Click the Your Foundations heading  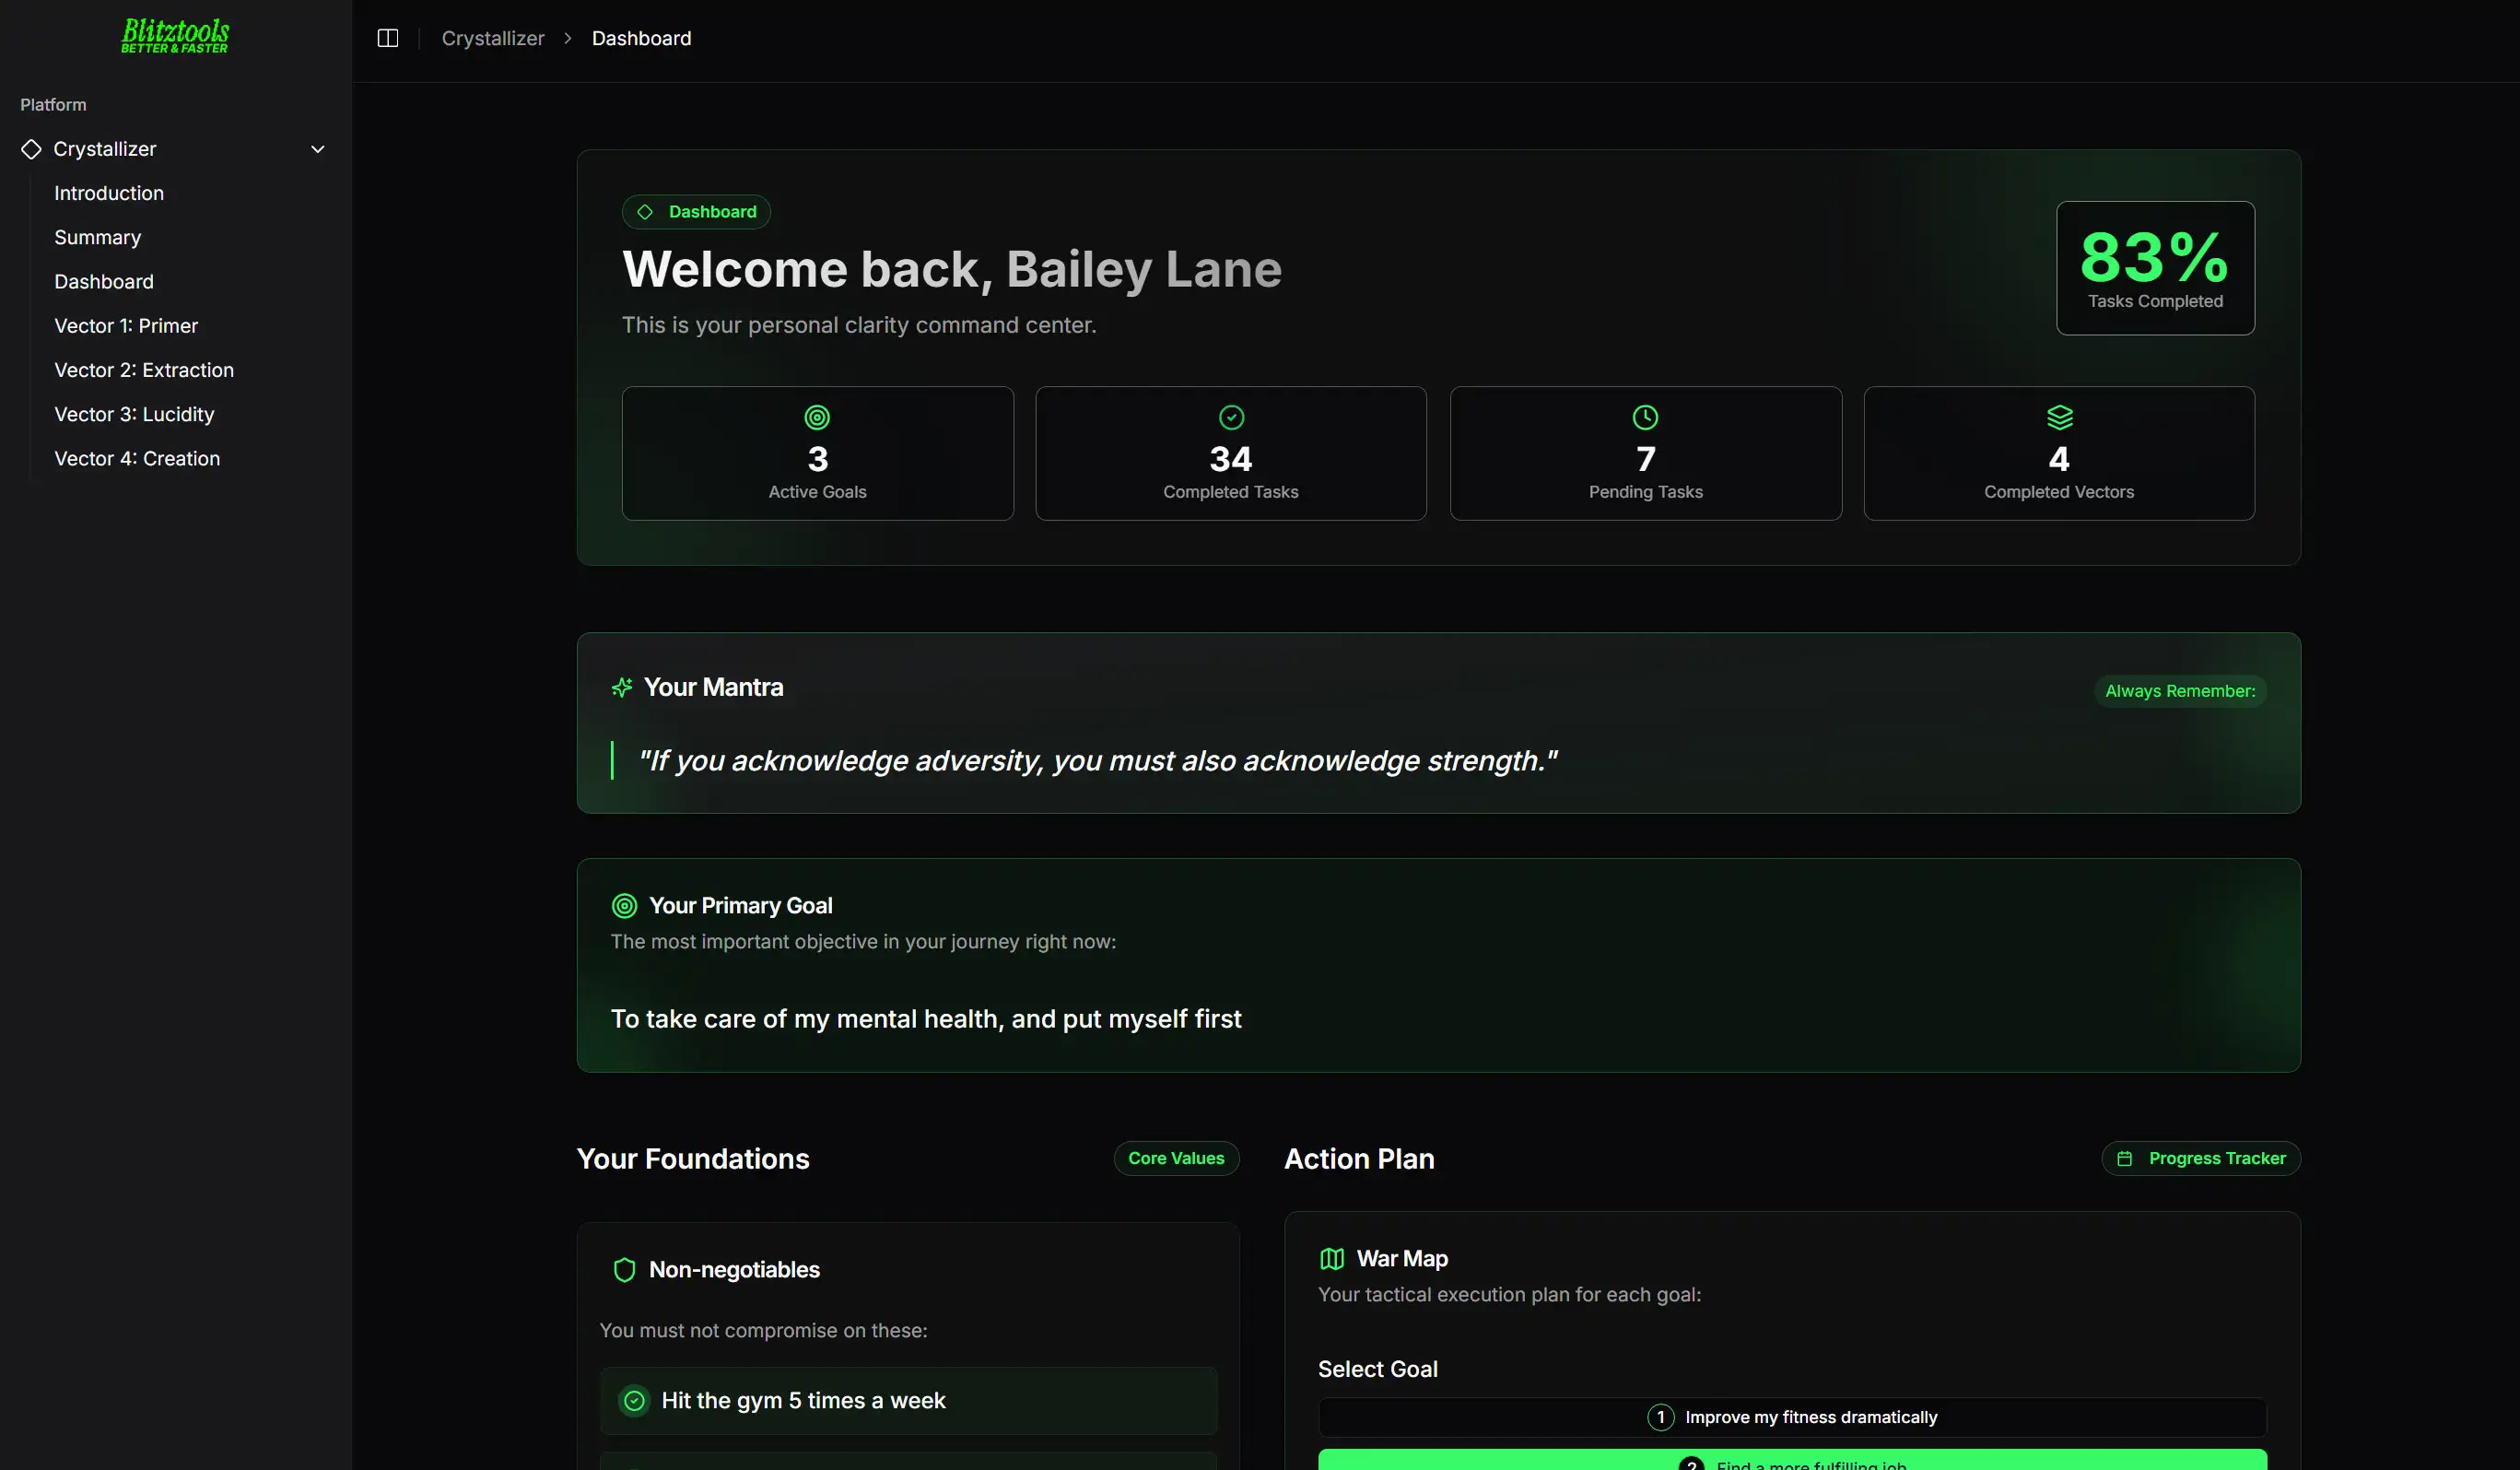[693, 1159]
